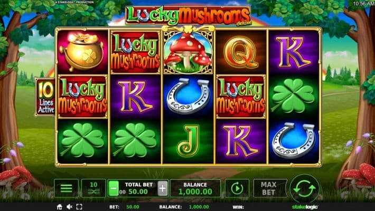Increase total bet with the plus button
375x211 pixels.
point(162,188)
